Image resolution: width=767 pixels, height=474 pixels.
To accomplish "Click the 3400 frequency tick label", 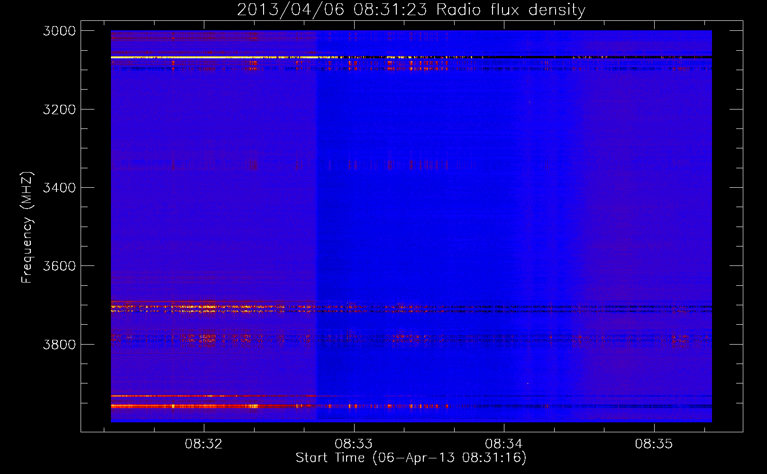I will click(x=59, y=188).
